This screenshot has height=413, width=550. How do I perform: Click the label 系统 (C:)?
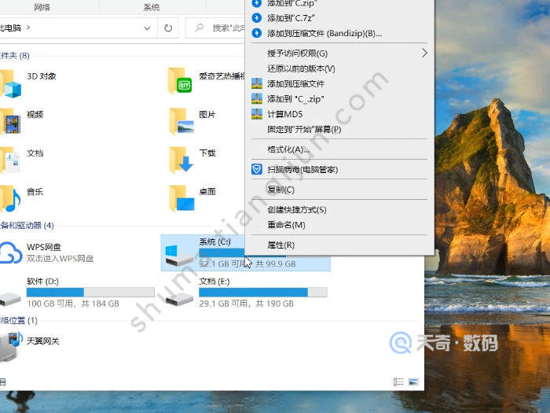point(214,242)
